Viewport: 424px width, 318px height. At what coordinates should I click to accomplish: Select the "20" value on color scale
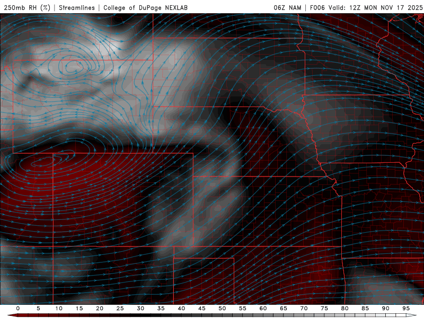[100, 308]
